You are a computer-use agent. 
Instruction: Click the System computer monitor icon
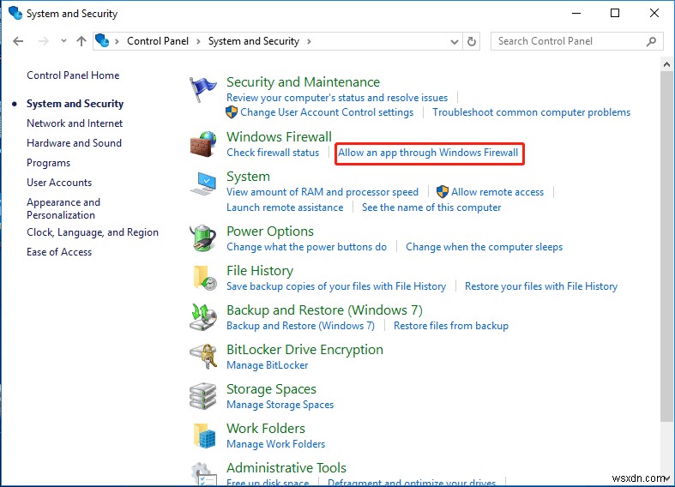[x=203, y=184]
